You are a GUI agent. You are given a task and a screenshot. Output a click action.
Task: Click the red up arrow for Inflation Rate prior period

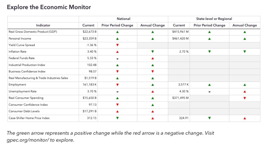(x=117, y=52)
